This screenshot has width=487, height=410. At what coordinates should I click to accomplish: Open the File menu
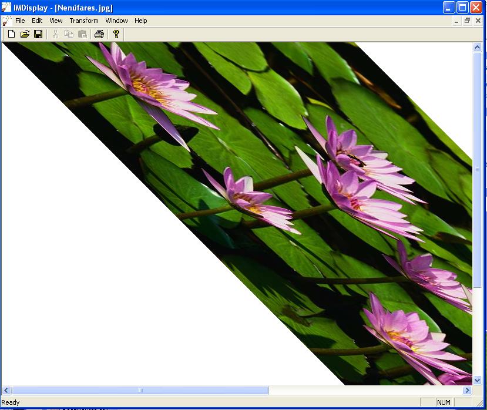tap(20, 21)
